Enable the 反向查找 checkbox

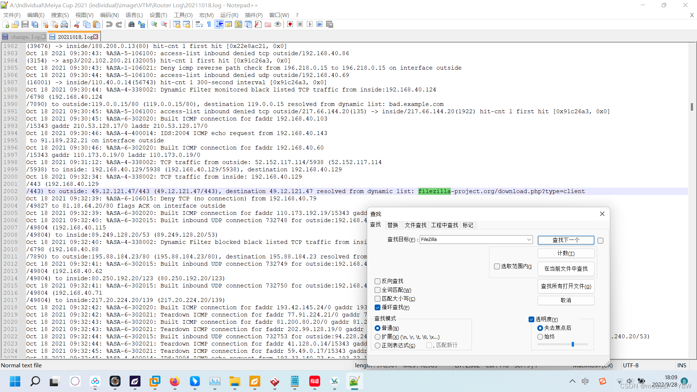[x=378, y=281]
